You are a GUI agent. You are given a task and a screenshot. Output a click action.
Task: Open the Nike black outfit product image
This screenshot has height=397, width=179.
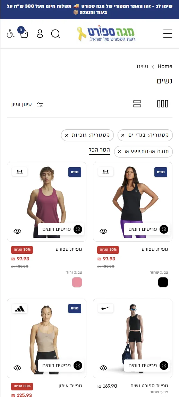pyautogui.click(x=133, y=338)
